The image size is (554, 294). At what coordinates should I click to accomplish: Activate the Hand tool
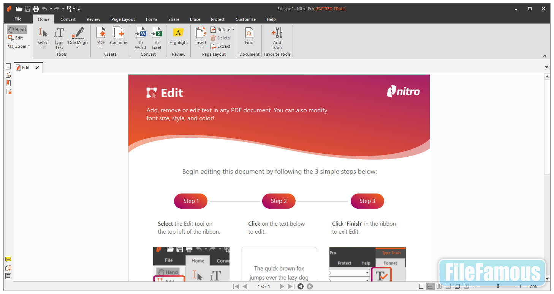click(x=17, y=30)
